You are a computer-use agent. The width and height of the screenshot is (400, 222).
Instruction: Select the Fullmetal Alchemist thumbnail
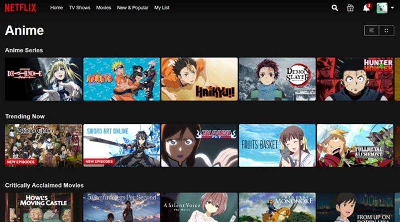(355, 146)
